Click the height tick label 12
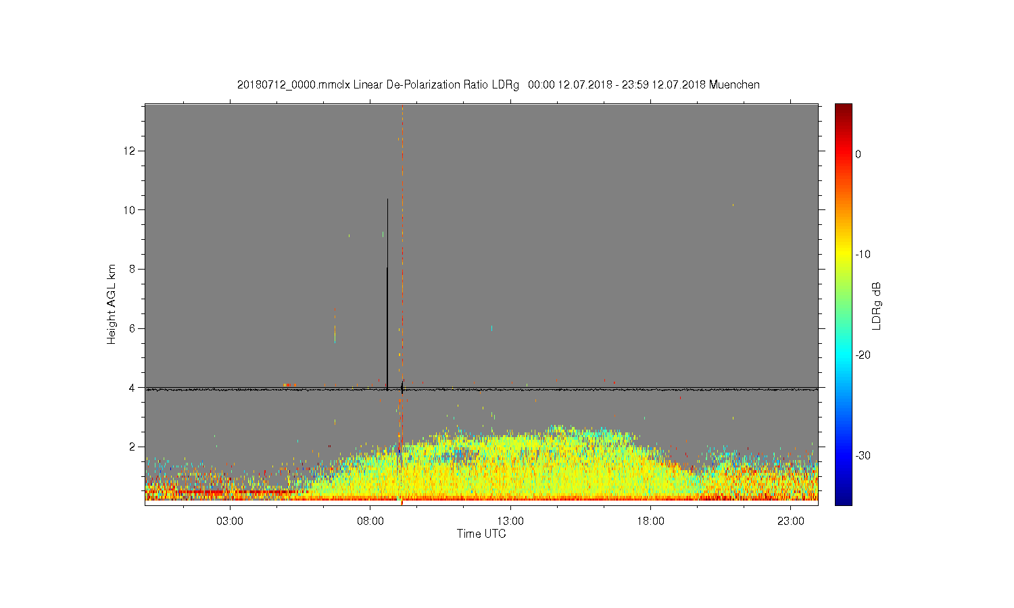Screen dimensions: 1014x608 point(129,150)
